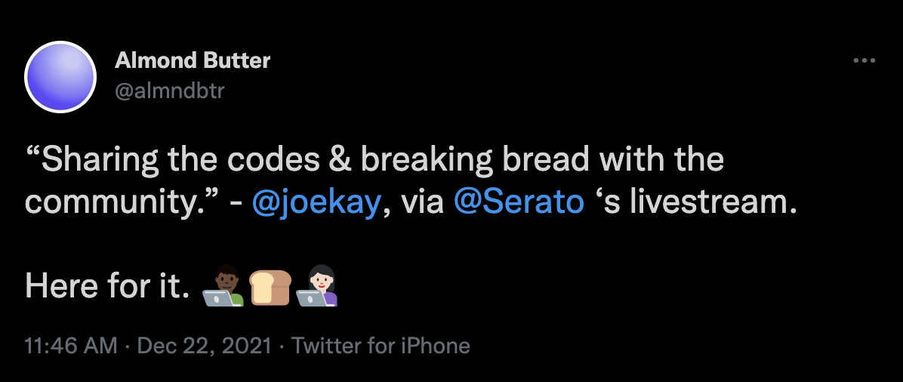The image size is (903, 382).
Task: Click the purple Almond Butter profile avatar
Action: 60,77
